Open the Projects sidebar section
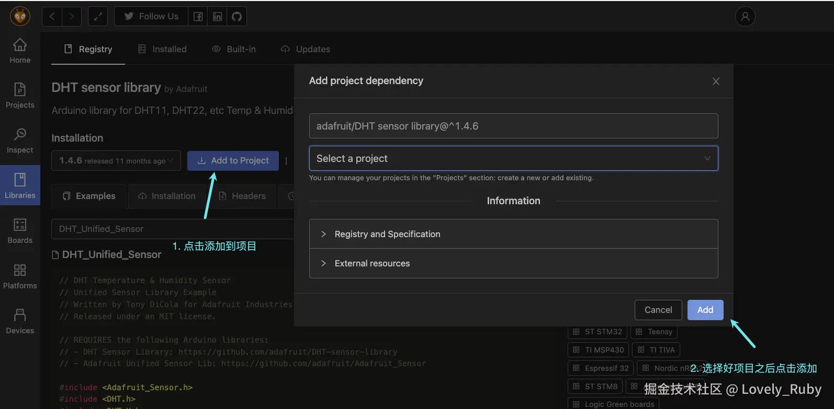834x409 pixels. [x=20, y=96]
